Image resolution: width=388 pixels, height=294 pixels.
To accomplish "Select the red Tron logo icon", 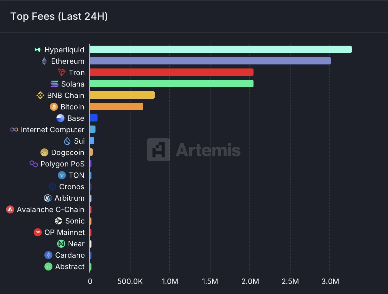I will pyautogui.click(x=62, y=72).
